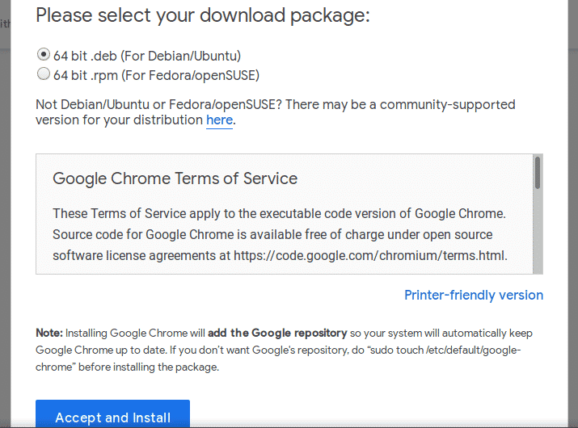Click the "64 bit .deb (For Debian/Ubuntu)" label
The image size is (578, 428).
tap(147, 56)
